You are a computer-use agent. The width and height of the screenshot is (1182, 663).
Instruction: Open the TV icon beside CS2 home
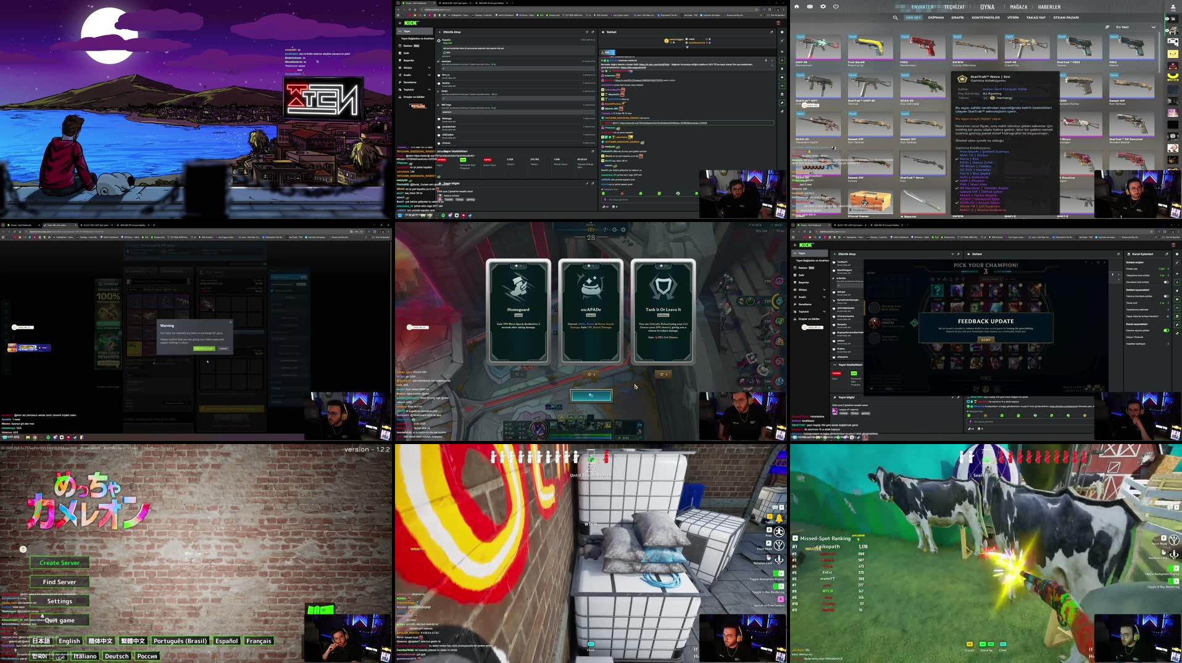[810, 7]
